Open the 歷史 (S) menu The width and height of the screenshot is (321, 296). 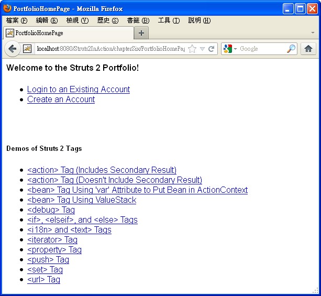tap(108, 20)
